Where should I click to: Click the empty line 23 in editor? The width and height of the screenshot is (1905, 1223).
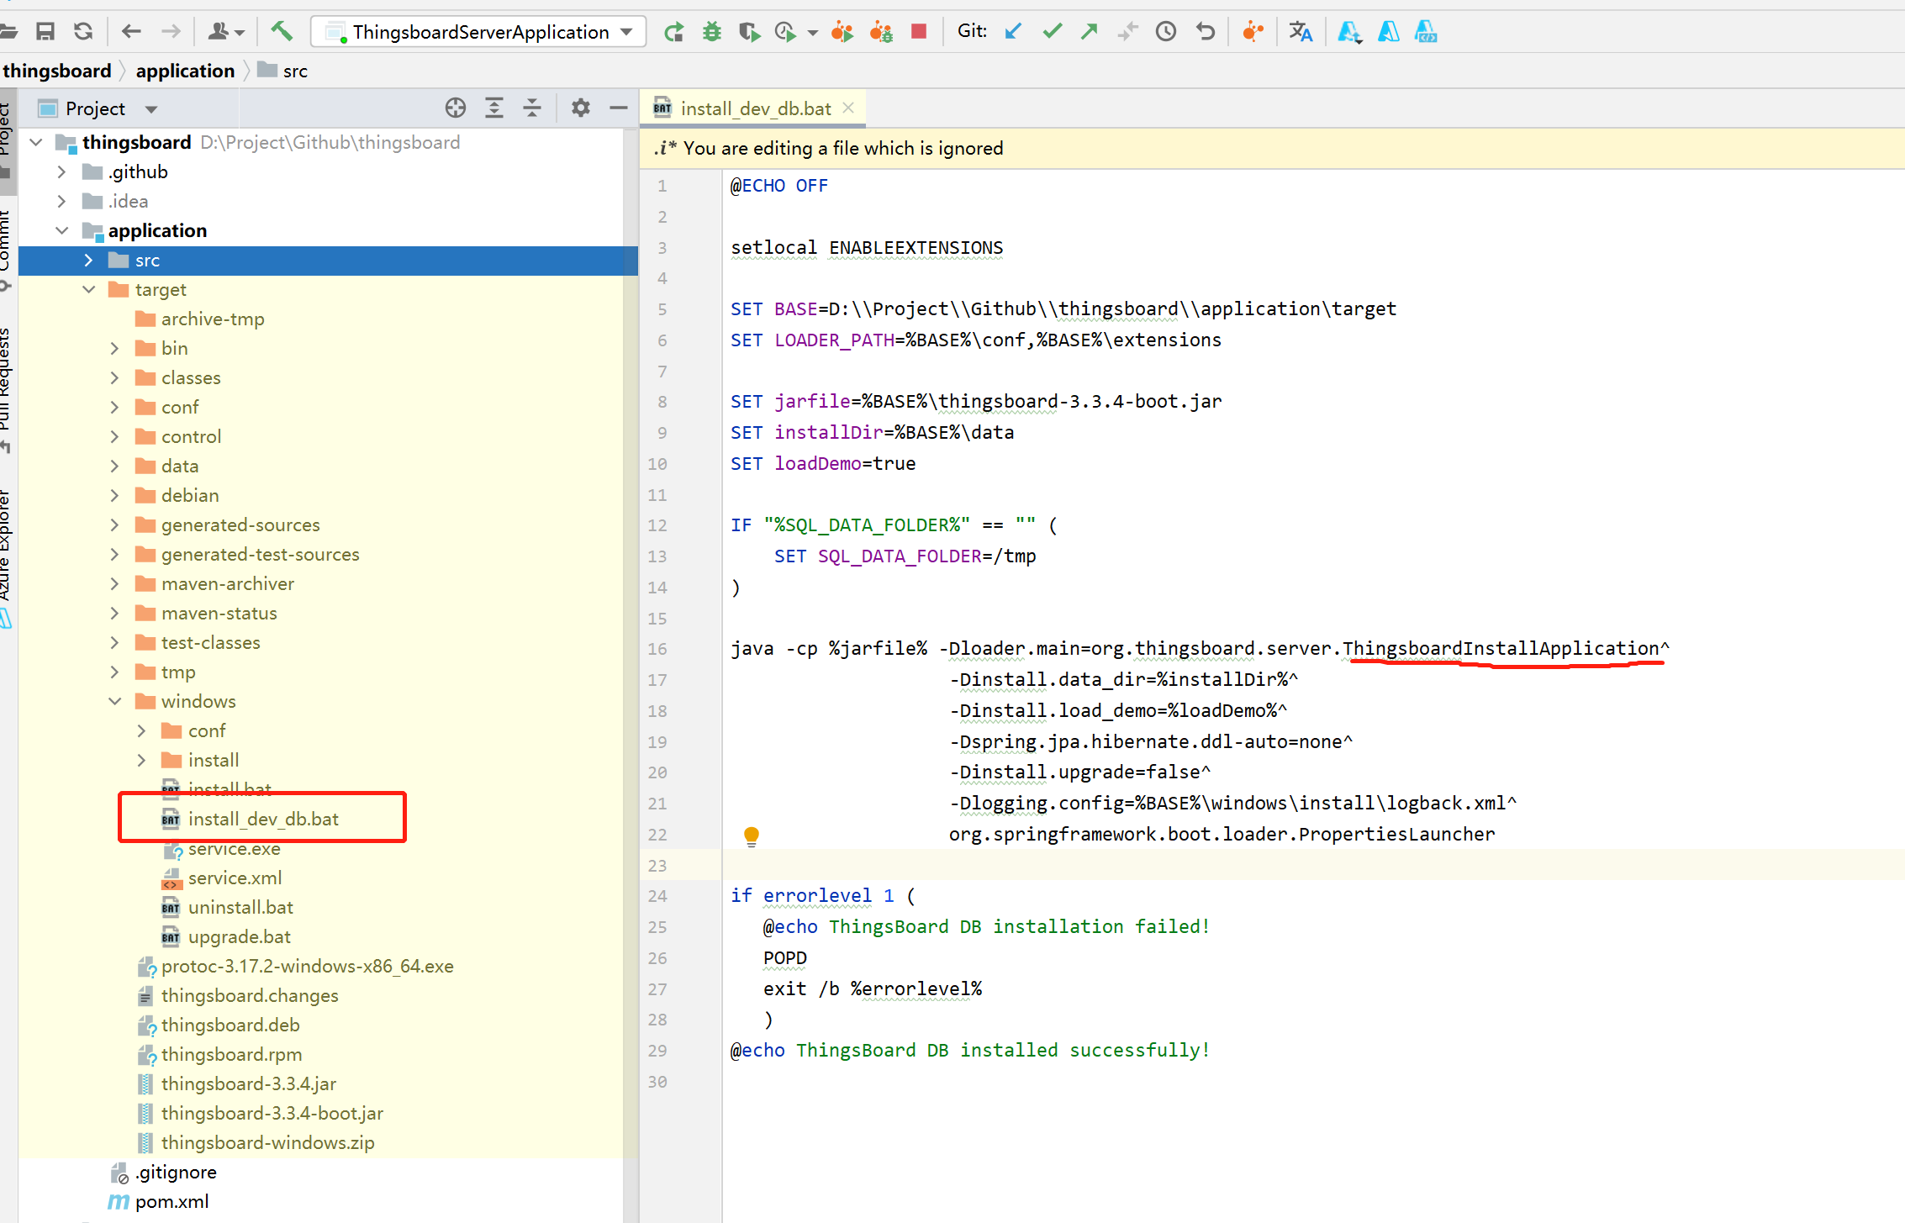tap(1311, 865)
